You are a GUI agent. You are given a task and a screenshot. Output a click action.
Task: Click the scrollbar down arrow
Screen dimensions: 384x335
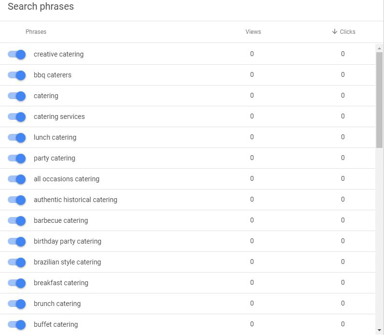379,330
